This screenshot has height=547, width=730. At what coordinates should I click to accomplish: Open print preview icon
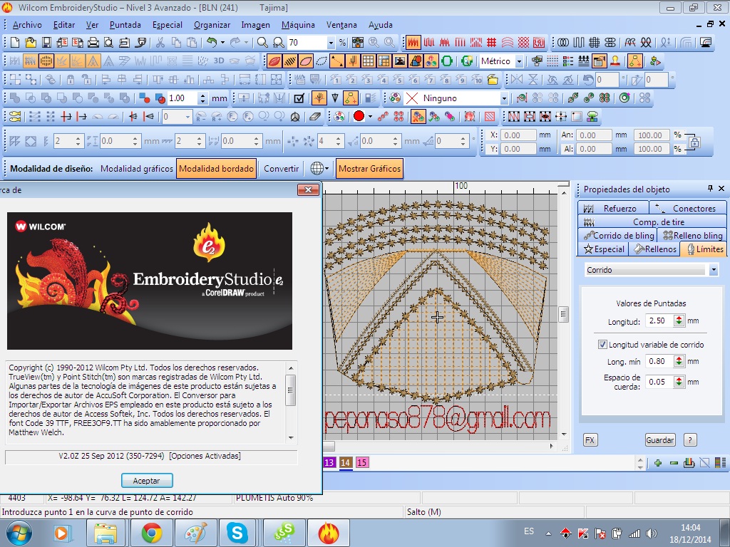point(108,43)
